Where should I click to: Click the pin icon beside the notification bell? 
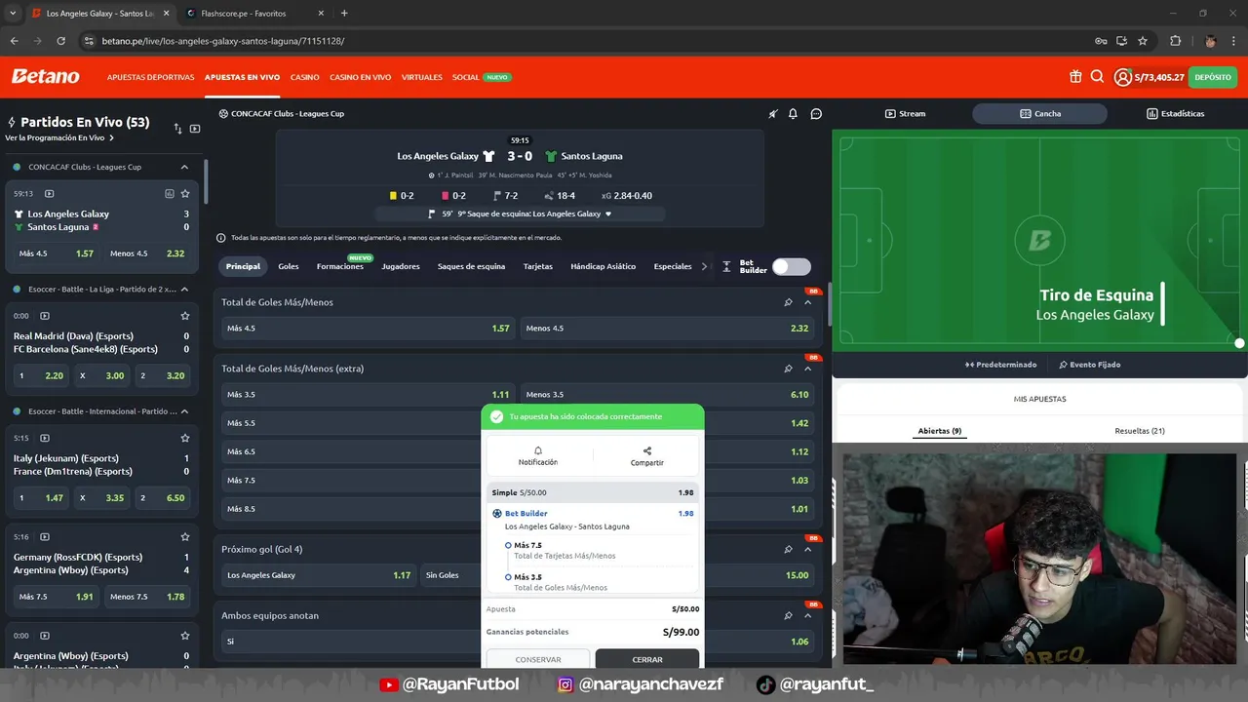[772, 113]
